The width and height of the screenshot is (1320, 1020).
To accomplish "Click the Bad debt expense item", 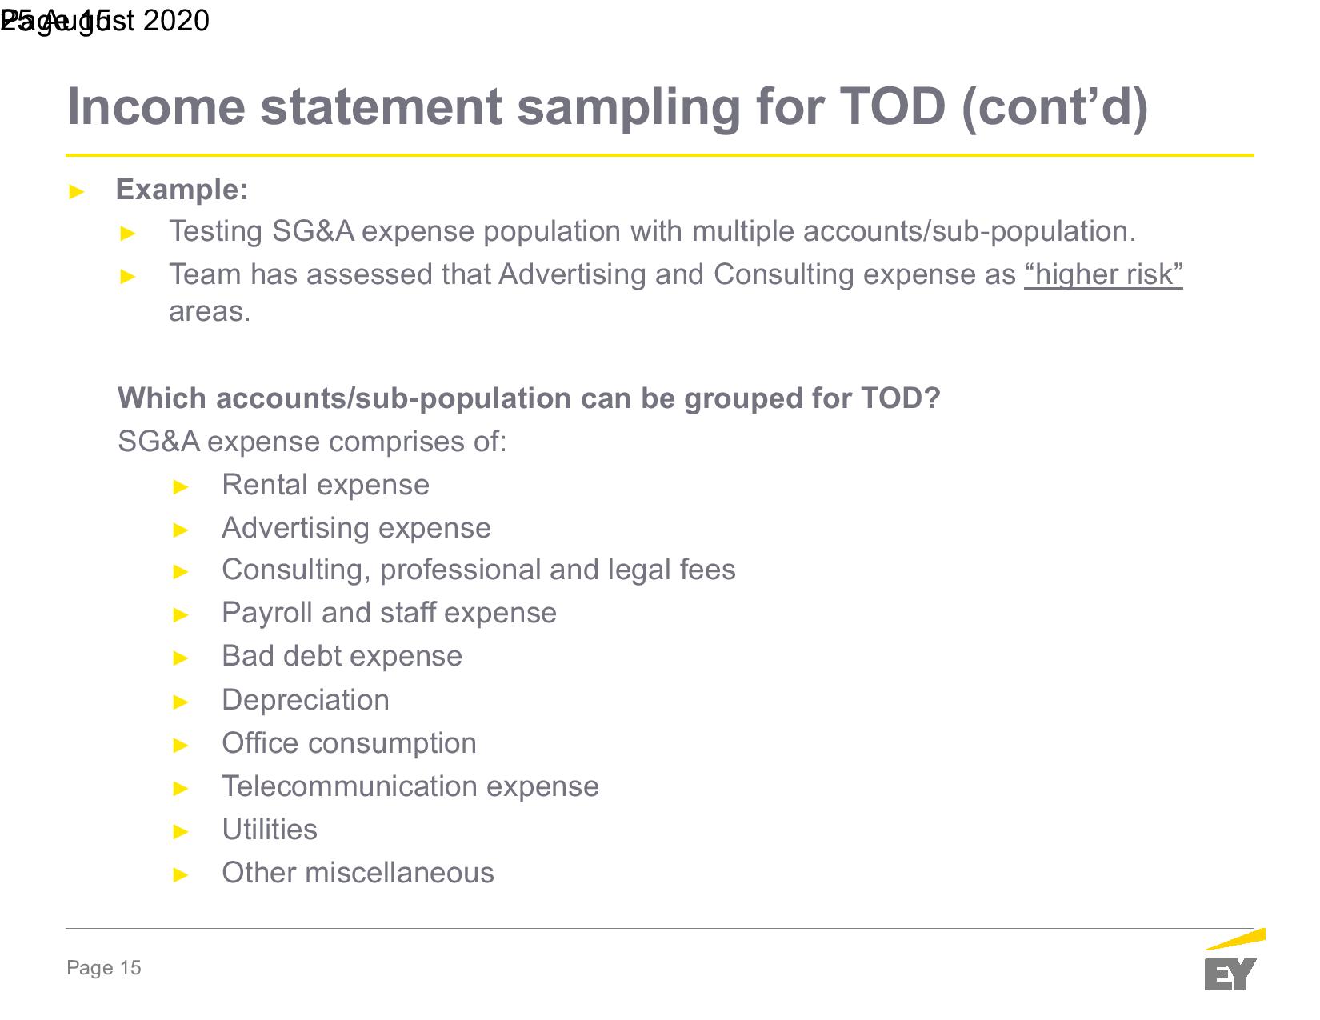I will pos(342,656).
